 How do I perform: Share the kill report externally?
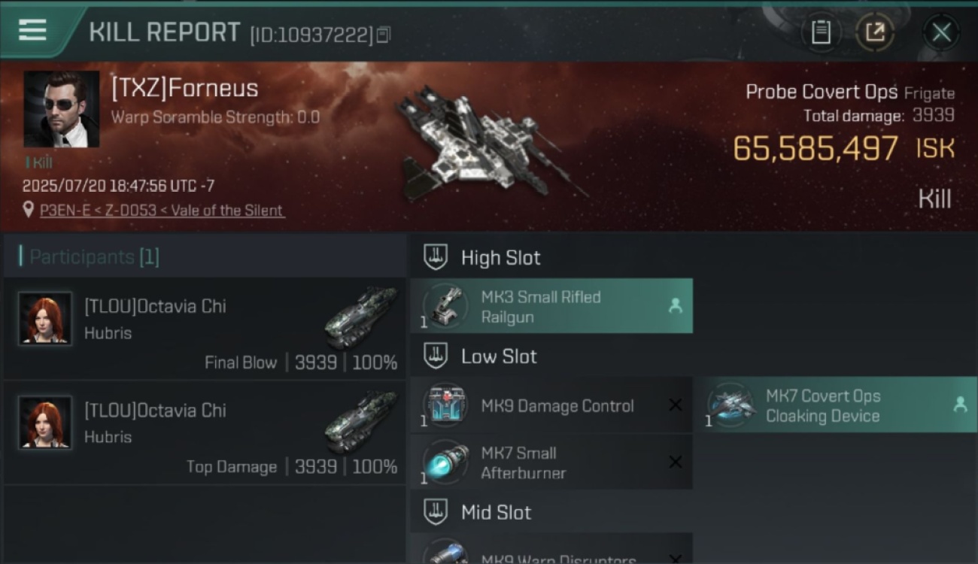tap(874, 32)
